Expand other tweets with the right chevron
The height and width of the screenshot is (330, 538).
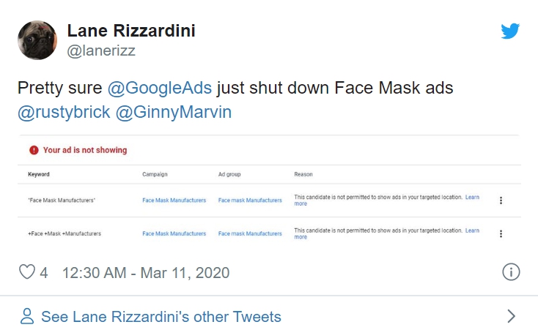pyautogui.click(x=511, y=316)
